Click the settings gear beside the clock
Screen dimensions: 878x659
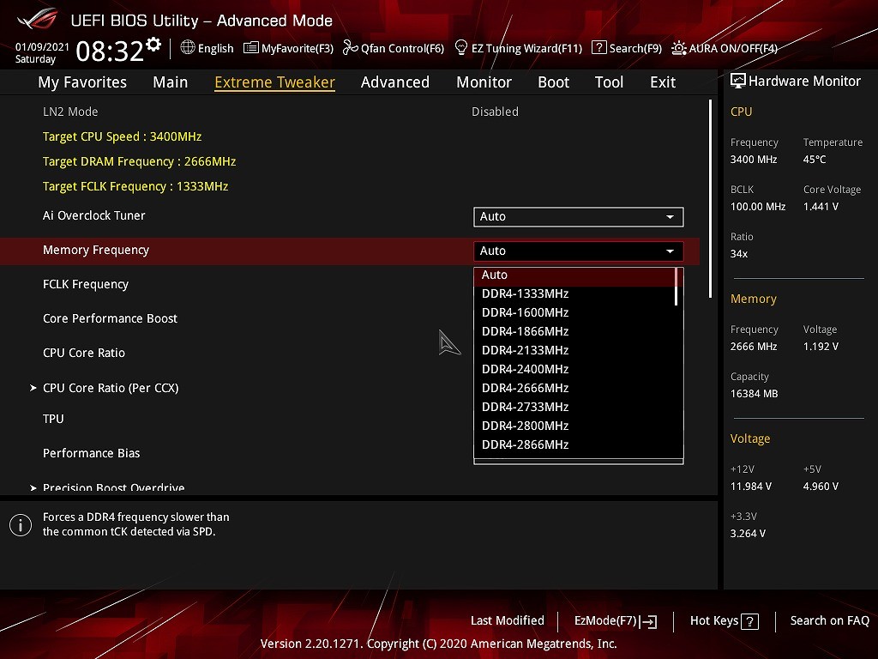153,45
